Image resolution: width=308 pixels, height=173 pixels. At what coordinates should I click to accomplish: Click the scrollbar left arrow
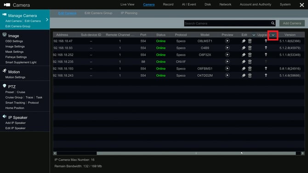point(55,153)
